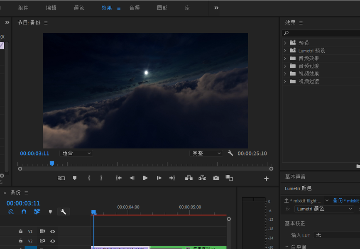Open program monitor settings wrench

(x=230, y=153)
